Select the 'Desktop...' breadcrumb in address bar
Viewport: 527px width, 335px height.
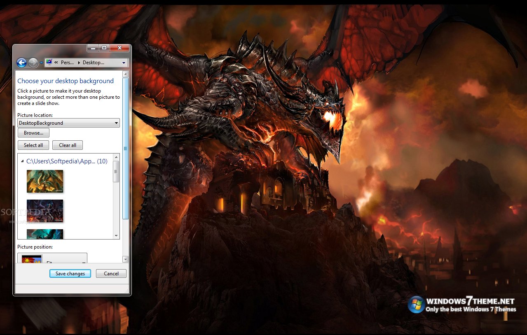(x=93, y=63)
